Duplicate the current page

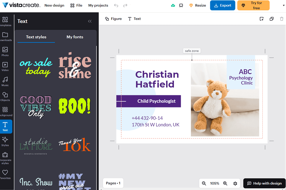click(x=272, y=19)
